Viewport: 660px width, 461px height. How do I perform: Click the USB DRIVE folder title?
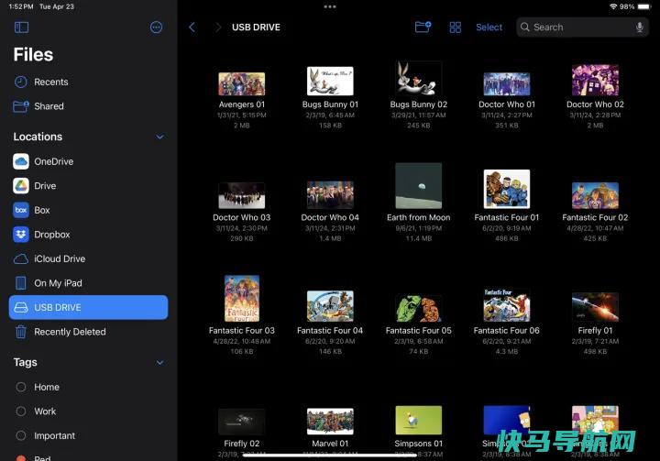[x=256, y=27]
